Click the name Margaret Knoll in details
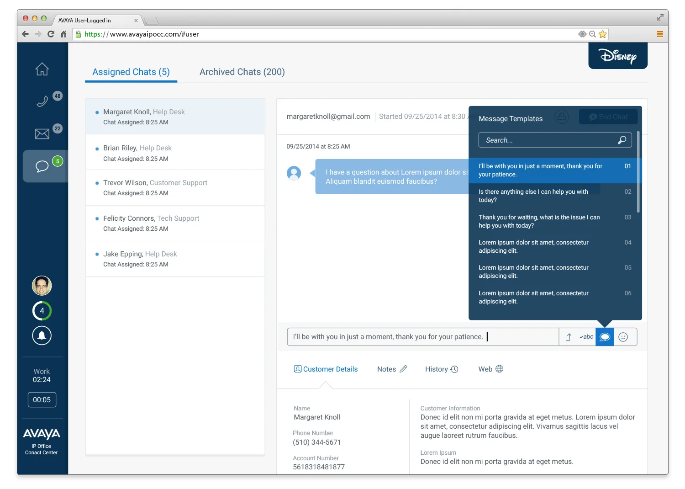 [317, 417]
